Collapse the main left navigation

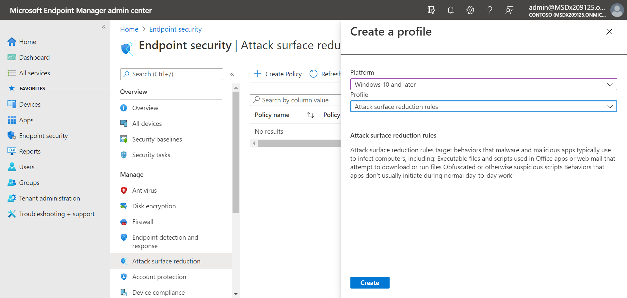pyautogui.click(x=104, y=27)
